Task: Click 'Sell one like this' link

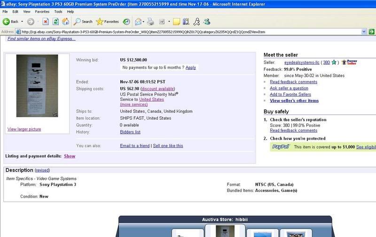Action: tap(168, 145)
